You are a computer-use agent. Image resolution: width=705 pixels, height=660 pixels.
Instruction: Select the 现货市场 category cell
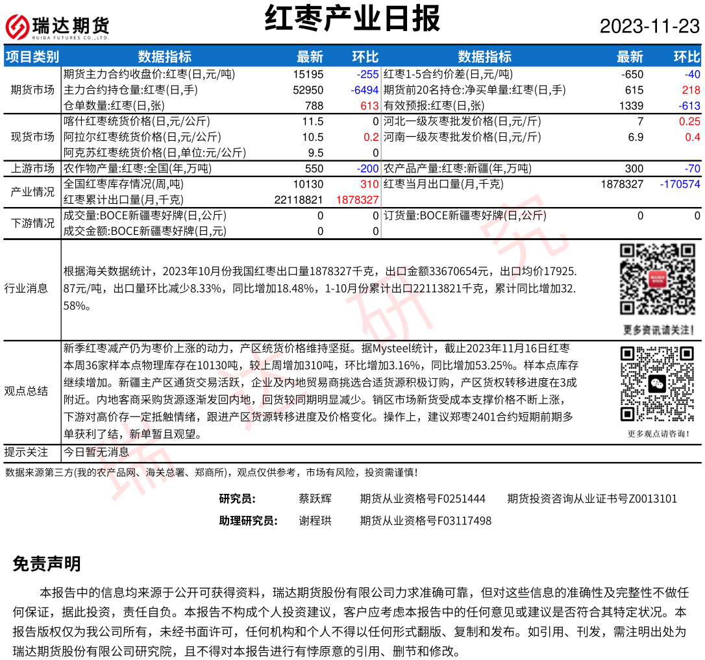pos(32,137)
